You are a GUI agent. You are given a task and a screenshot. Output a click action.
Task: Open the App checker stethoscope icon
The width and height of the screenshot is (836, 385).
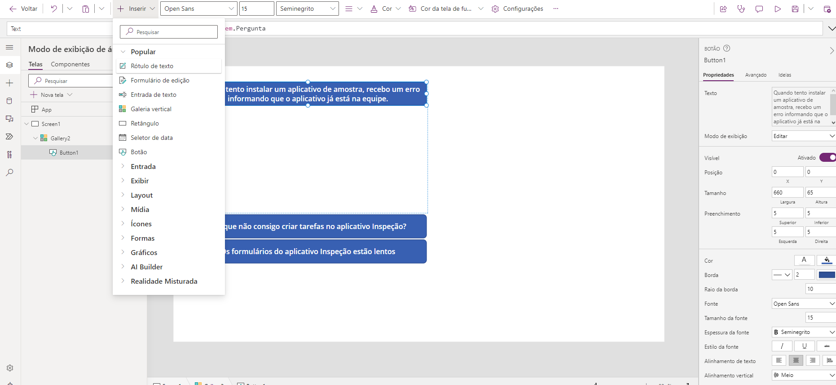click(x=741, y=9)
